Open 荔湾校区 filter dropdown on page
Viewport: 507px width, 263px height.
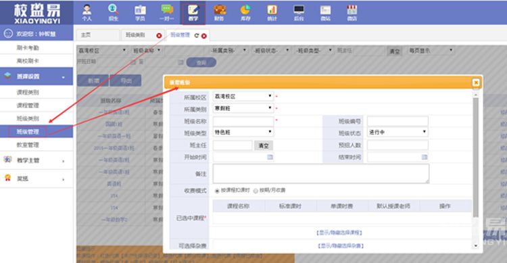[x=102, y=51]
